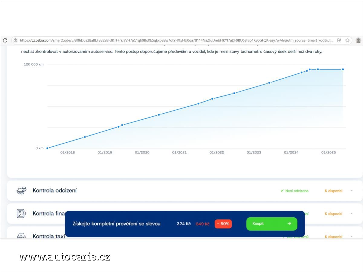This screenshot has height=272, width=363.
Task: Click the finance document icon beside Kontrola finan
Action: 21,213
